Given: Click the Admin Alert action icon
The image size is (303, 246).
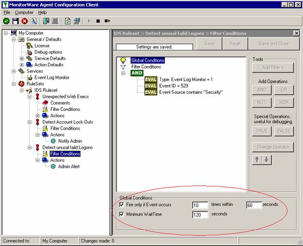Looking at the screenshot, I should pos(53,167).
